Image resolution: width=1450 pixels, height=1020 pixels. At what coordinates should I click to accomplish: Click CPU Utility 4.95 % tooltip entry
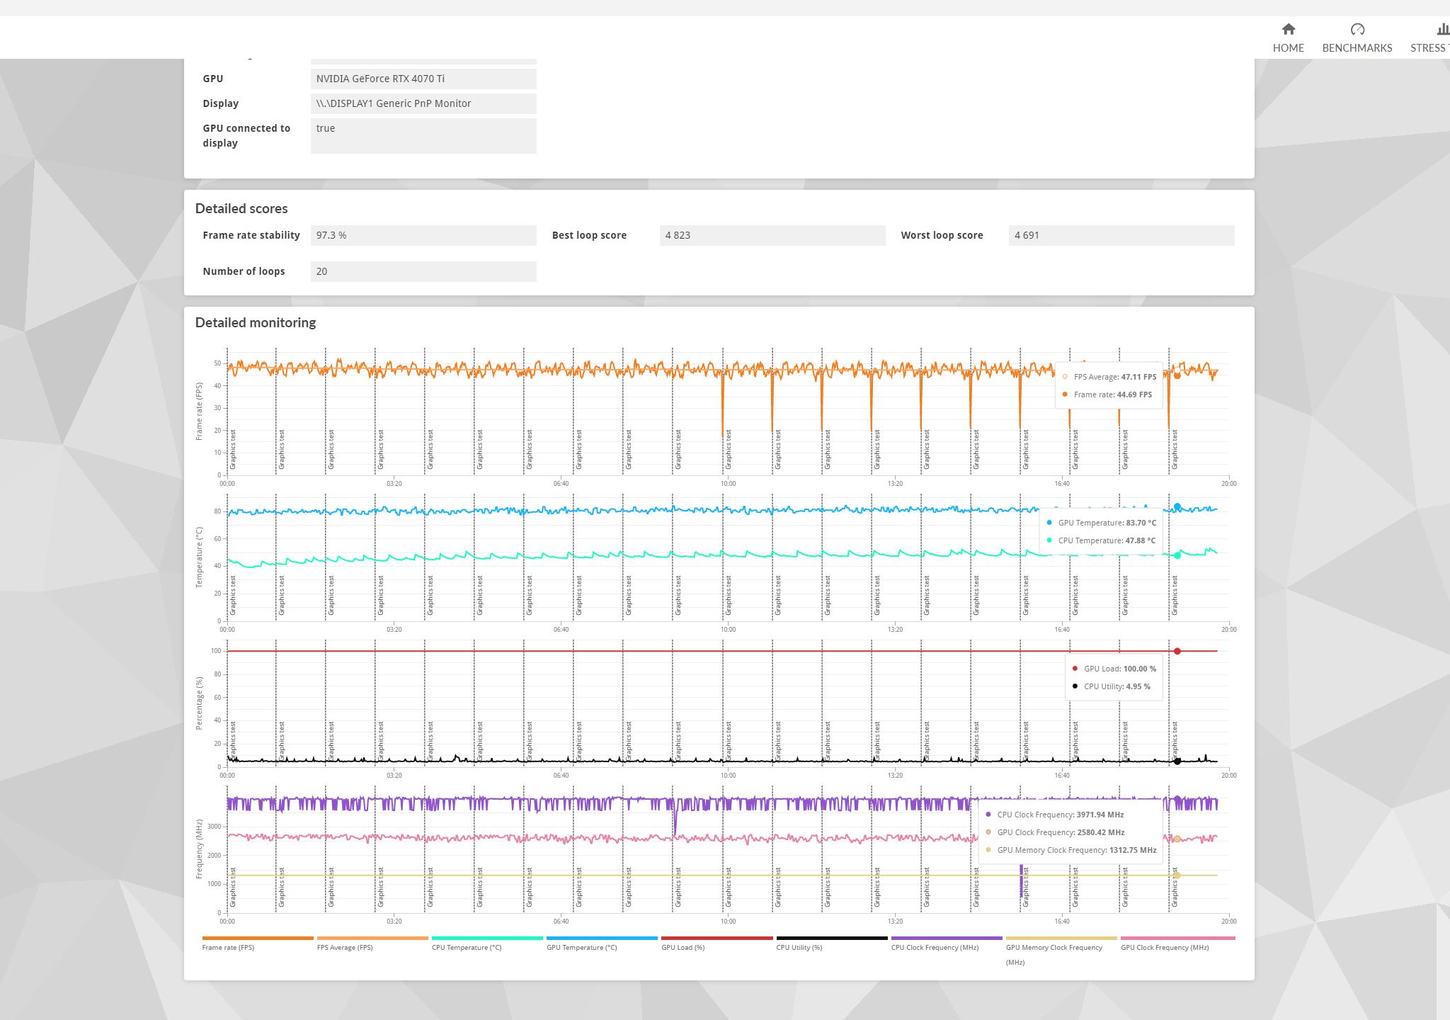point(1111,686)
